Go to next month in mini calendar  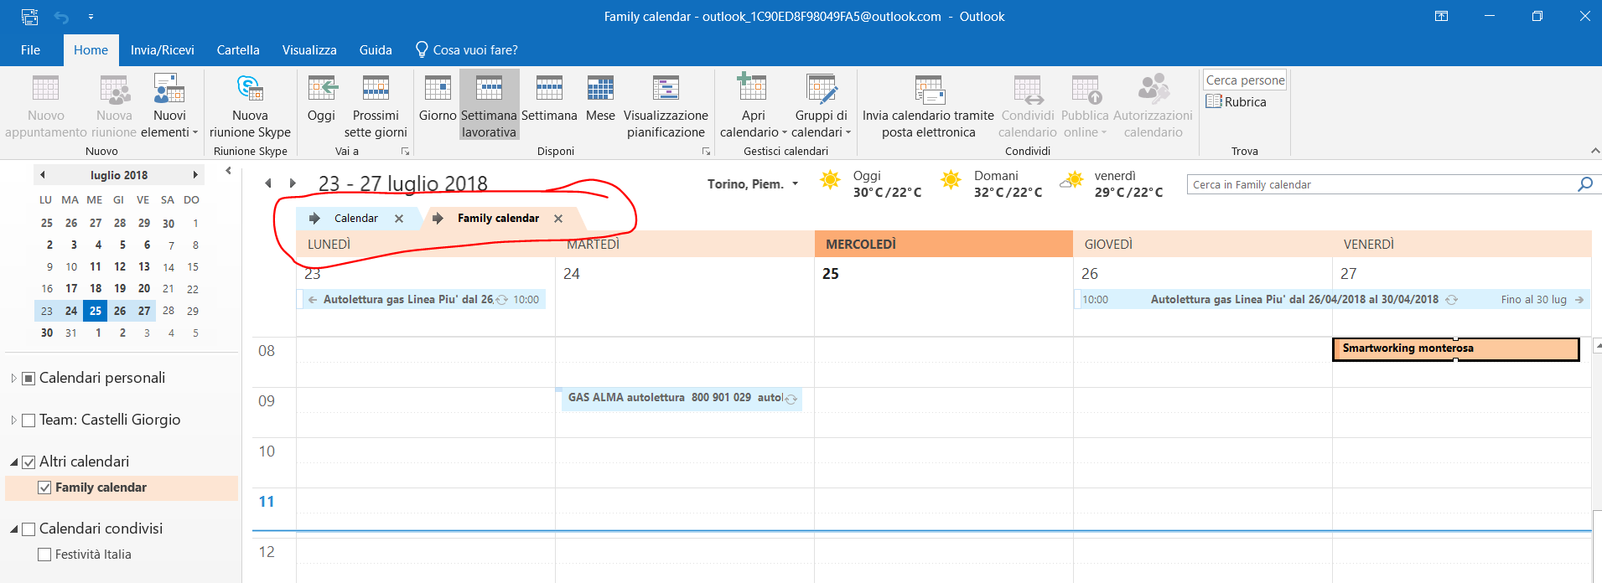click(x=194, y=175)
